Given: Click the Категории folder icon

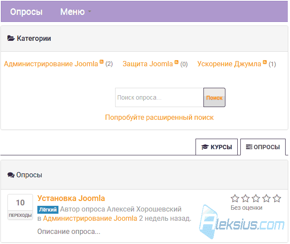Looking at the screenshot, I should coord(11,38).
